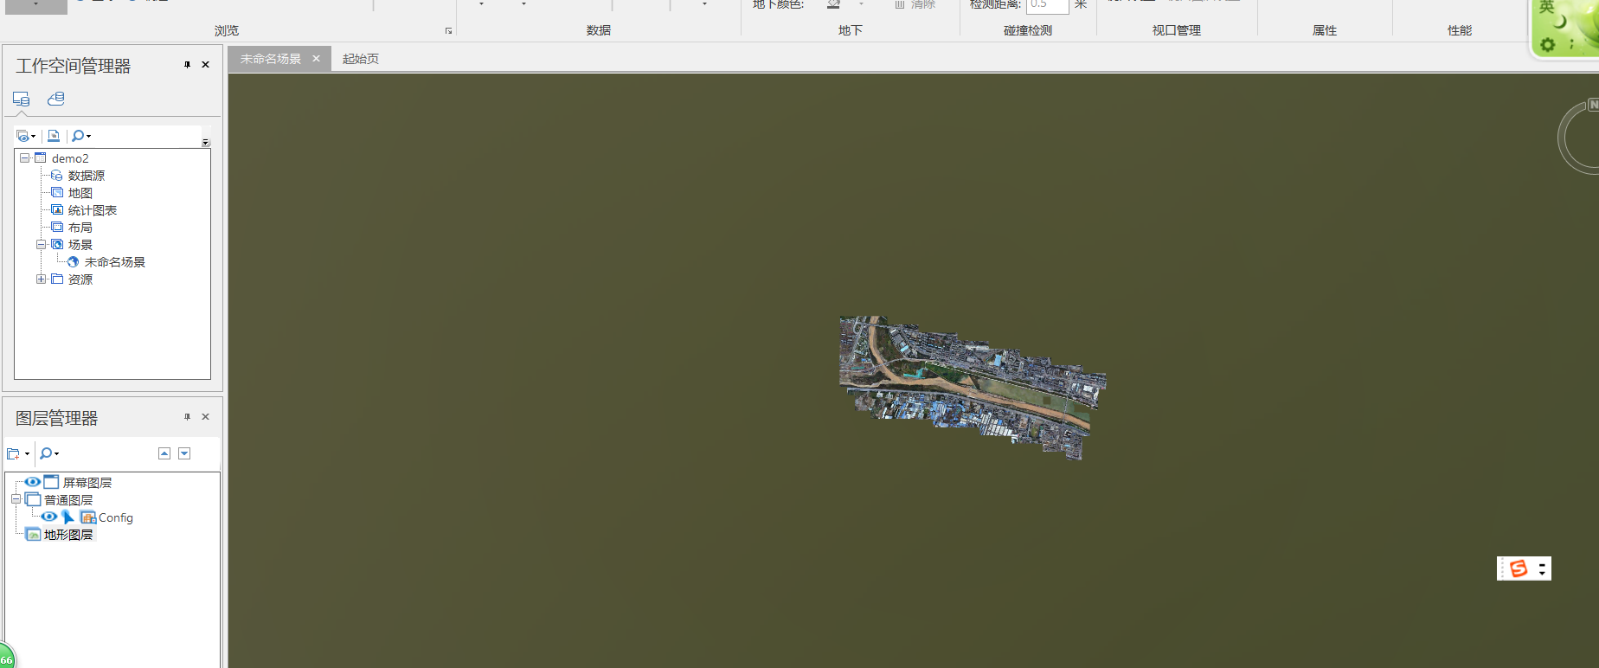
Task: Move layer up with the up arrow button
Action: coord(164,453)
